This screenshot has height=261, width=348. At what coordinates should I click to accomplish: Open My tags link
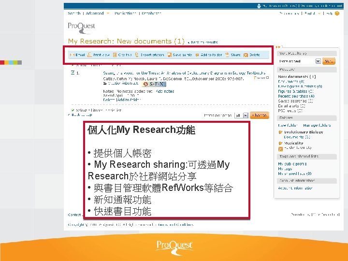pos(285,169)
